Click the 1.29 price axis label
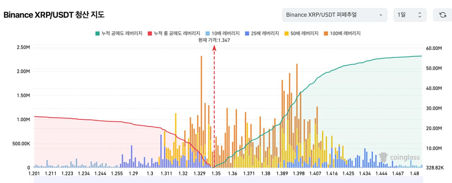 click(133, 173)
